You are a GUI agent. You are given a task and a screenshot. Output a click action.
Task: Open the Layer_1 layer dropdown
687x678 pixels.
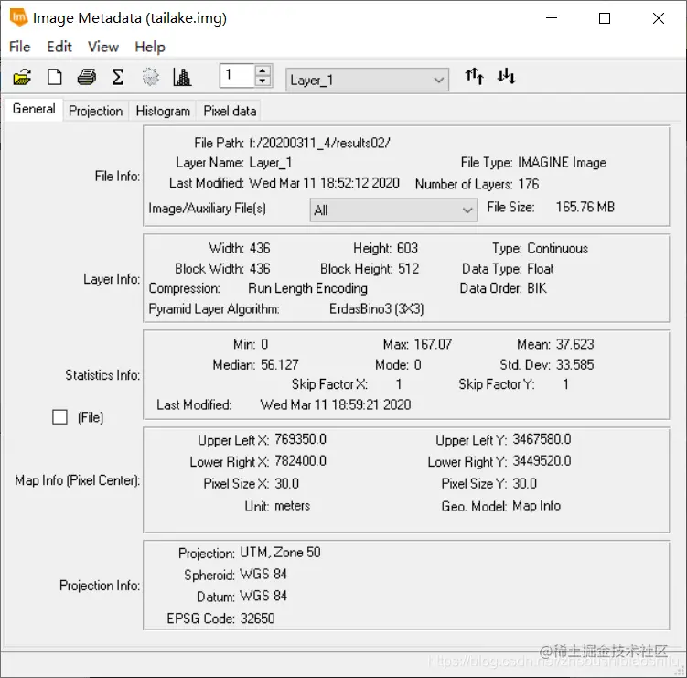pos(367,80)
